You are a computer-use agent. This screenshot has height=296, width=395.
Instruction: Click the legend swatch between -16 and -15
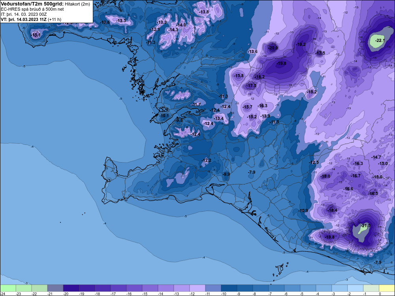134,288
